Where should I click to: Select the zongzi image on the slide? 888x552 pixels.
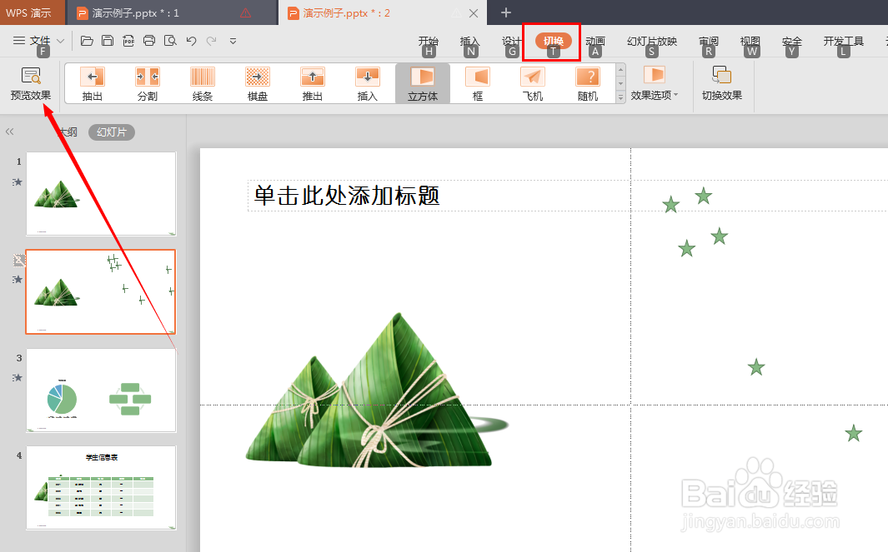click(377, 390)
